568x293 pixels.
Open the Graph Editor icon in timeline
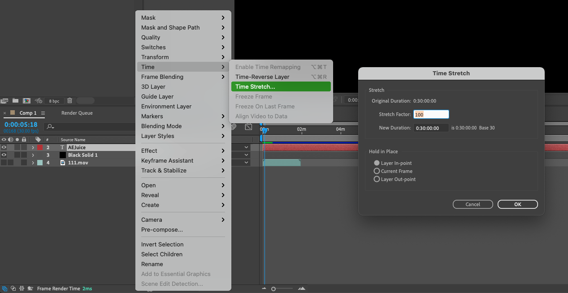click(x=248, y=127)
